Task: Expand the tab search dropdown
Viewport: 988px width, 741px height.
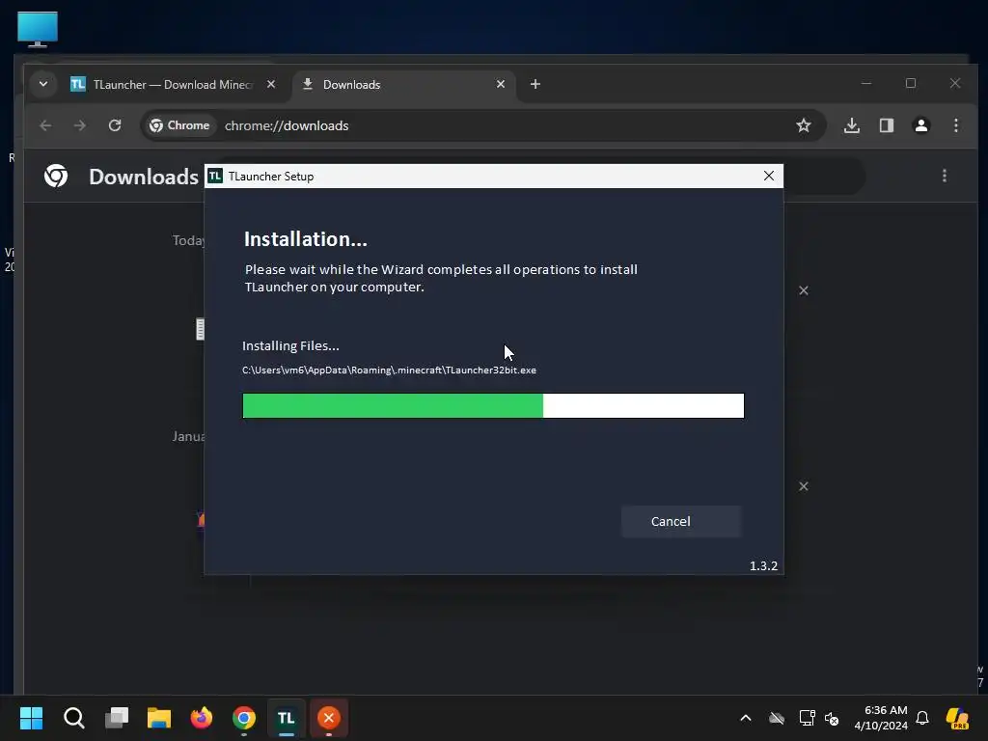Action: (43, 84)
